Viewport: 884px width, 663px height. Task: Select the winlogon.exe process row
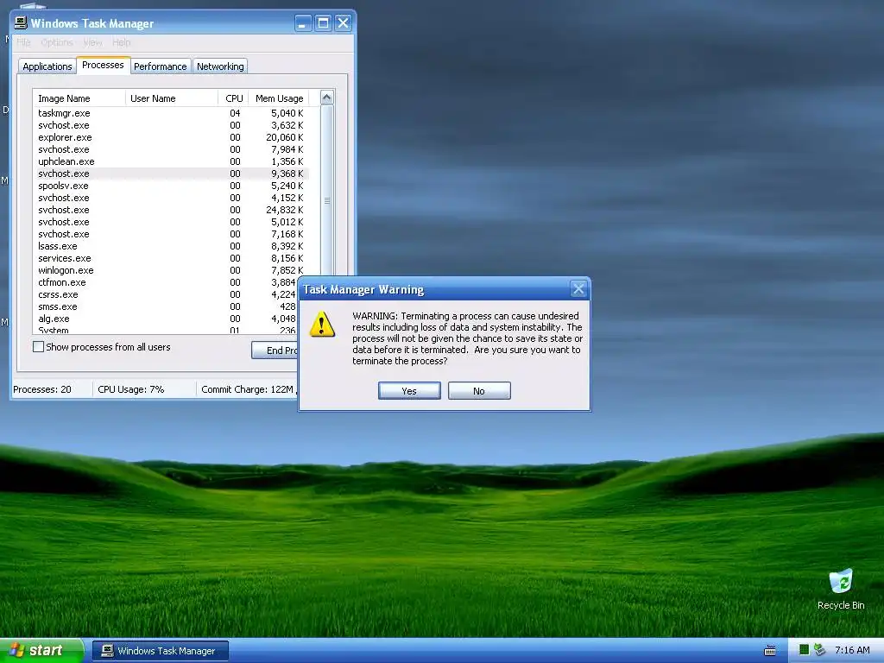171,270
